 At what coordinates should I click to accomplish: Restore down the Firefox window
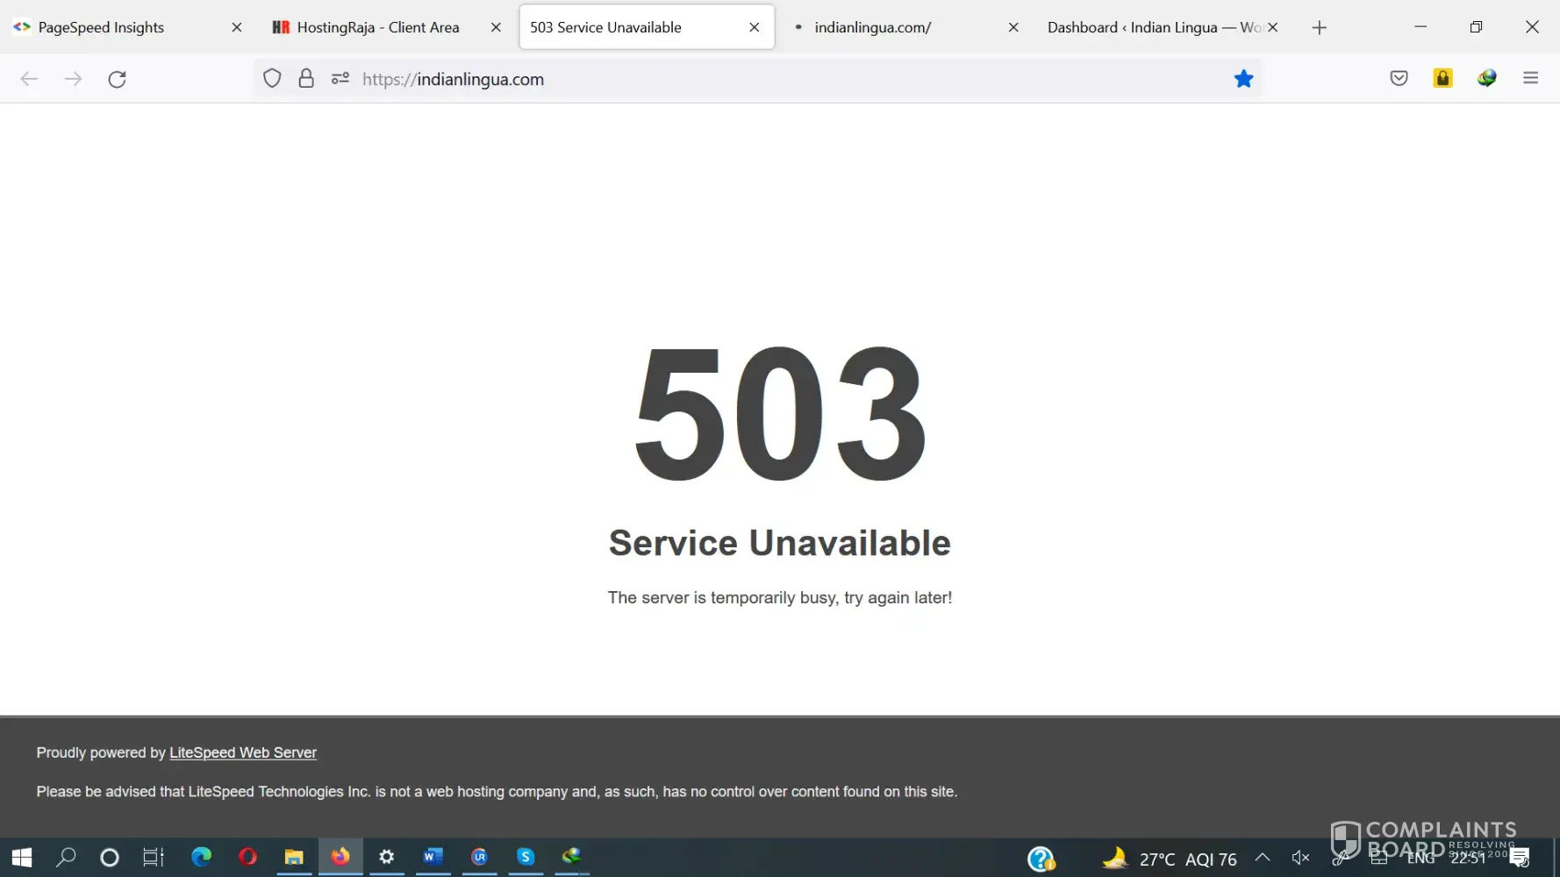[x=1476, y=27]
